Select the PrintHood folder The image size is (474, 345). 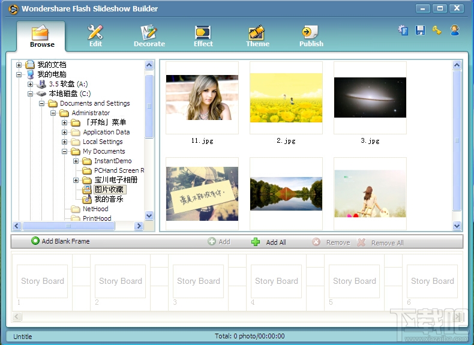(97, 218)
